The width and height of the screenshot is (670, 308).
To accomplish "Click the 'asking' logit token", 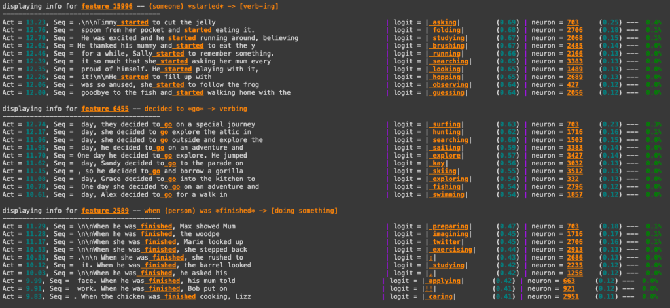I will 444,22.
